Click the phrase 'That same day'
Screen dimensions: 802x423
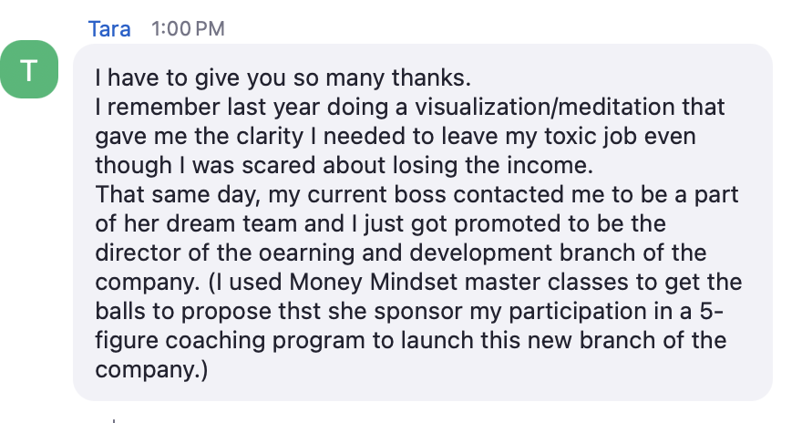click(x=178, y=194)
